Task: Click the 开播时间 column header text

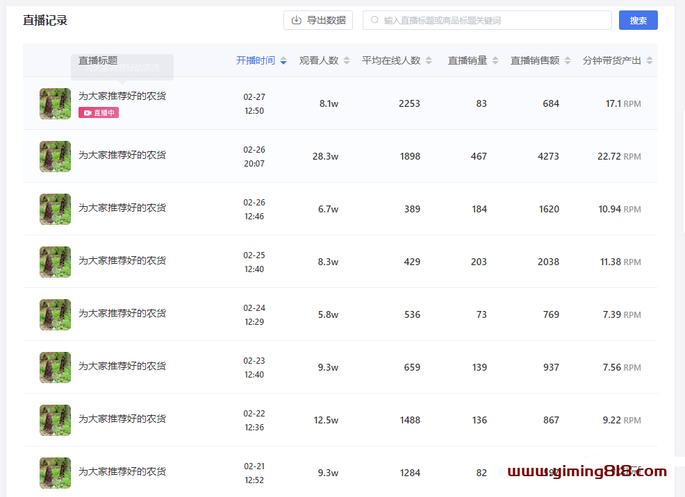Action: click(x=255, y=60)
